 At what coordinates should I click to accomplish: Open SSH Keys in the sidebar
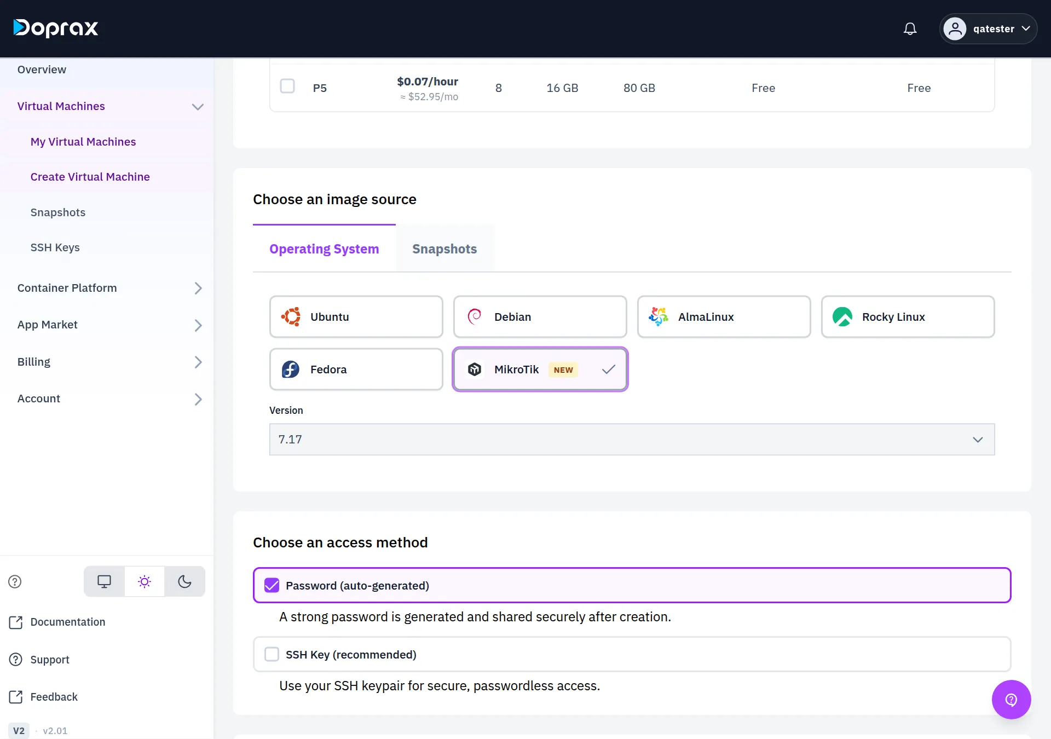[55, 247]
